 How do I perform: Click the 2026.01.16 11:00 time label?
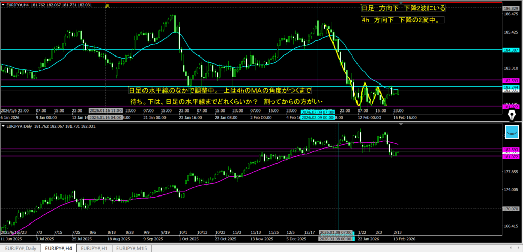[105, 110]
